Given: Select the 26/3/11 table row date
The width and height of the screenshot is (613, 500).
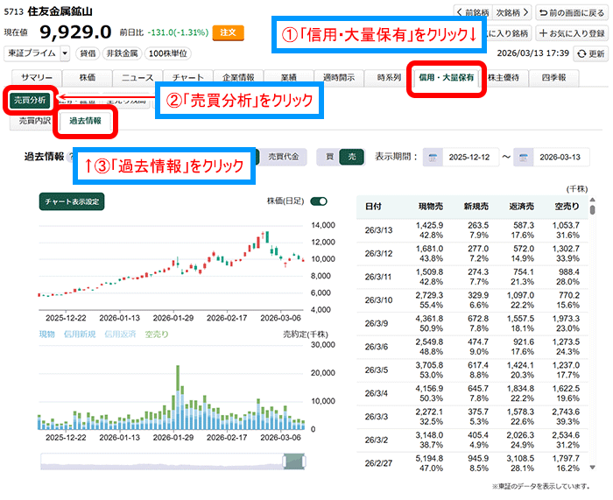Looking at the screenshot, I should tap(378, 277).
